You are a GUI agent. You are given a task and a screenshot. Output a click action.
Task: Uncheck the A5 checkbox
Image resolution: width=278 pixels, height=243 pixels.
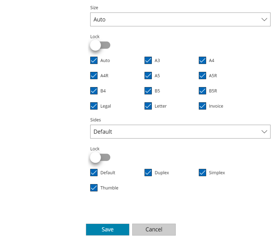[148, 75]
